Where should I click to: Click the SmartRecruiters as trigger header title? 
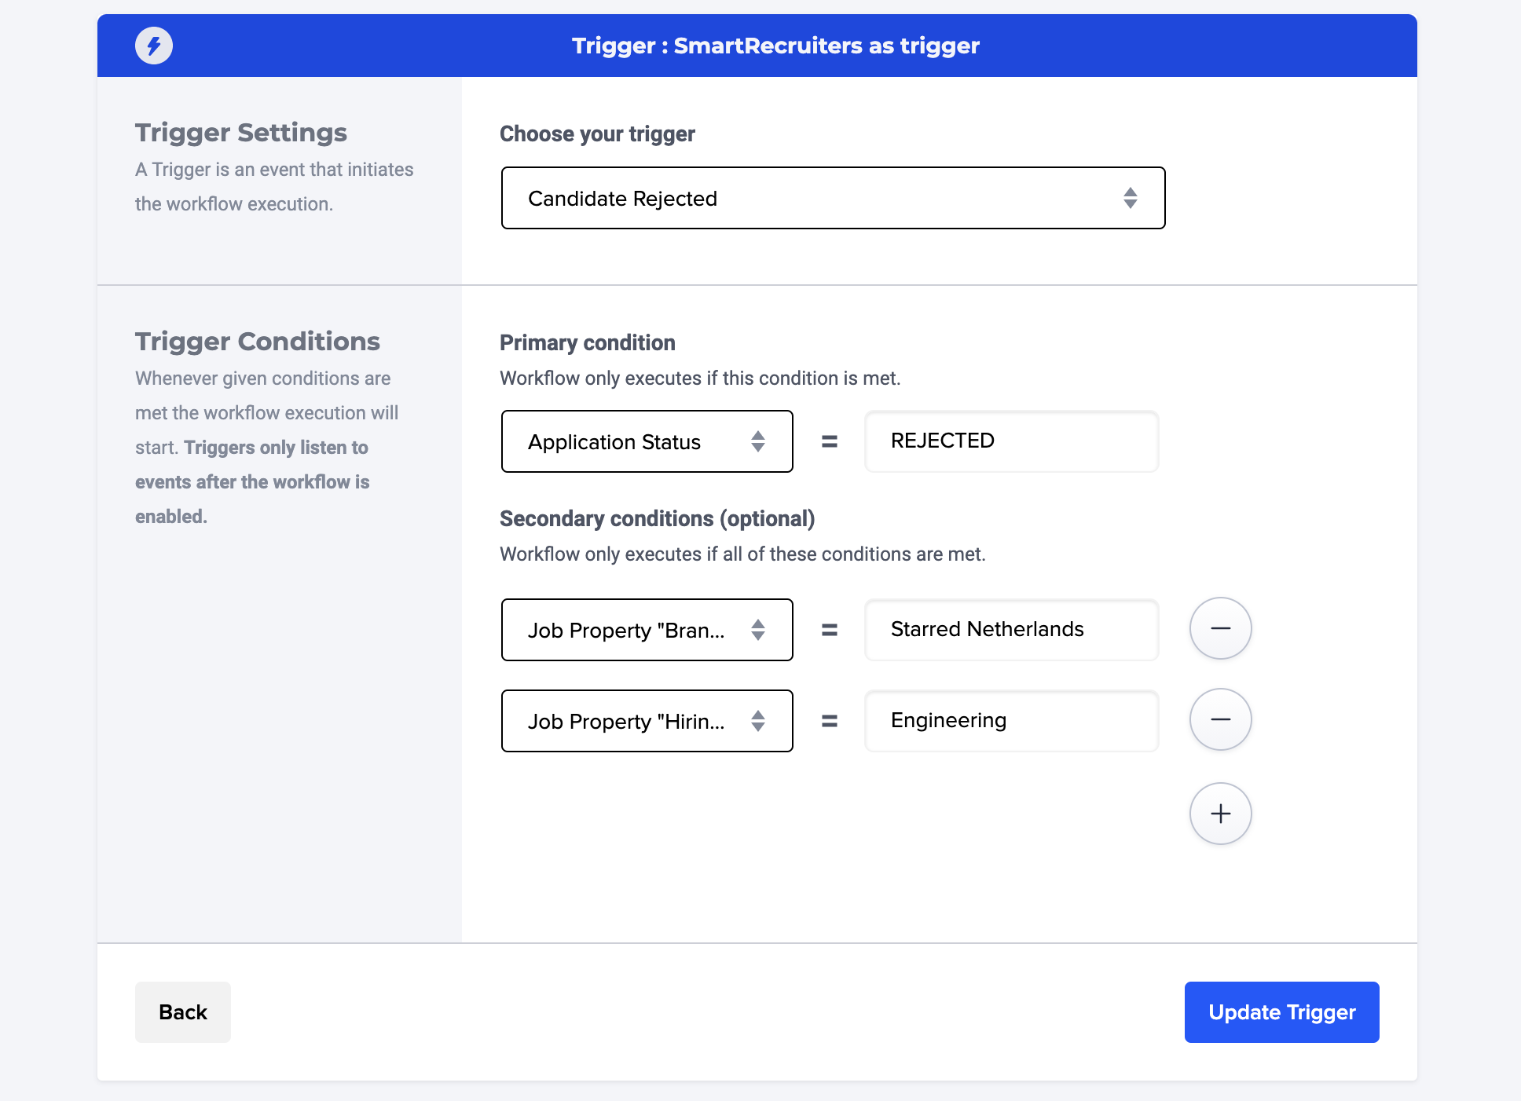point(775,46)
